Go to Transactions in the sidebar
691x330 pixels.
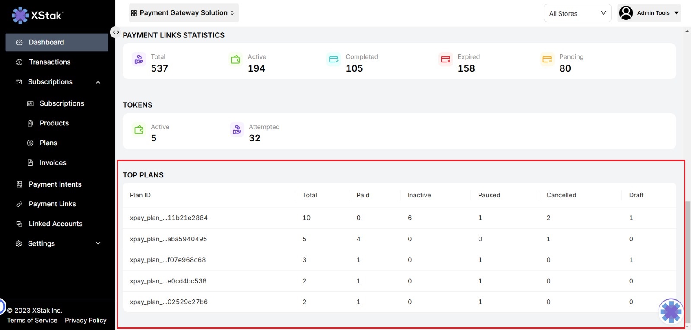[49, 62]
